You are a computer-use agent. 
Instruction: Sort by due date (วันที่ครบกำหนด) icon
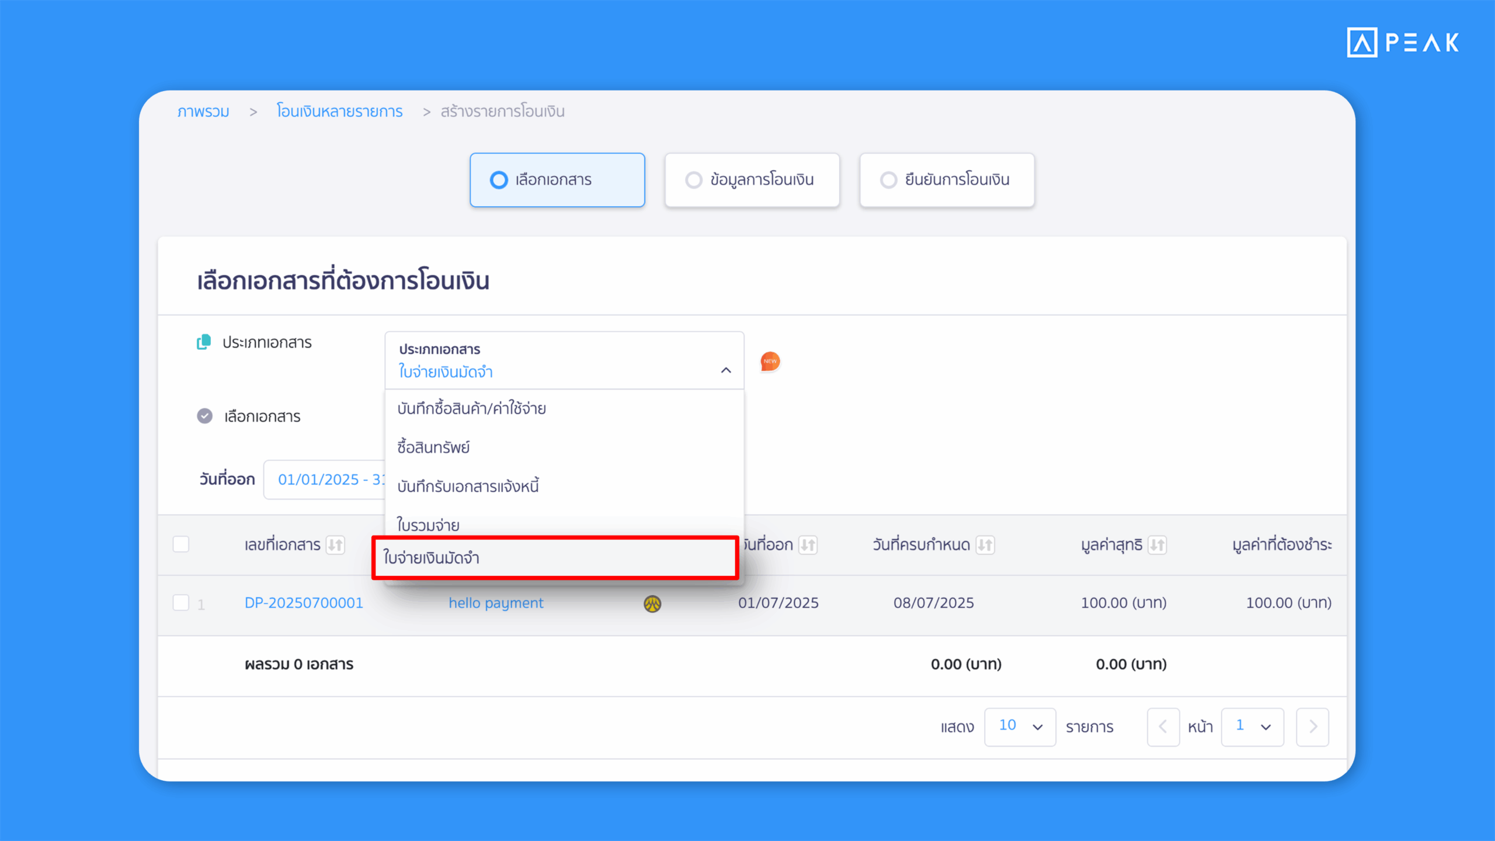click(985, 545)
